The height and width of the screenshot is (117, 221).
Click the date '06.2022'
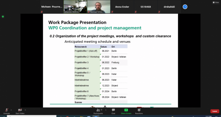click(106, 63)
